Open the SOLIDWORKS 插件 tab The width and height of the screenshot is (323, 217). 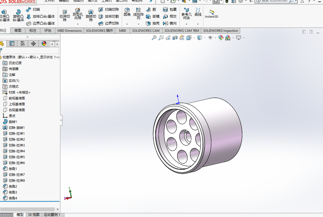[100, 30]
